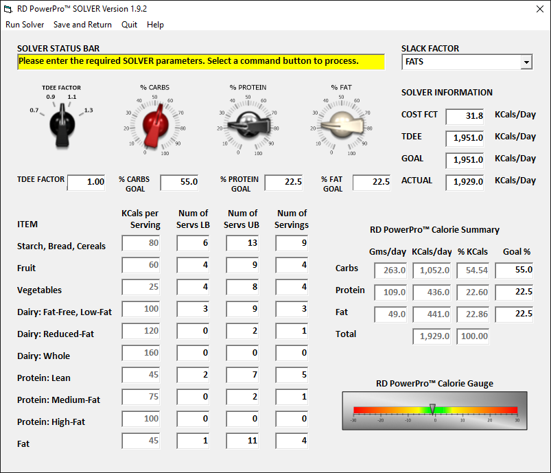Image resolution: width=551 pixels, height=473 pixels.
Task: Click Dairy Reduced-Fat number of servings
Action: 292,332
